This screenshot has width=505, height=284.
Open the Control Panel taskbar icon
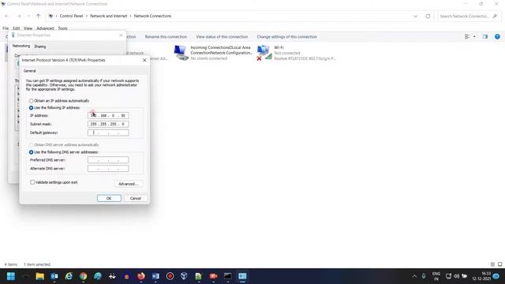[x=242, y=276]
